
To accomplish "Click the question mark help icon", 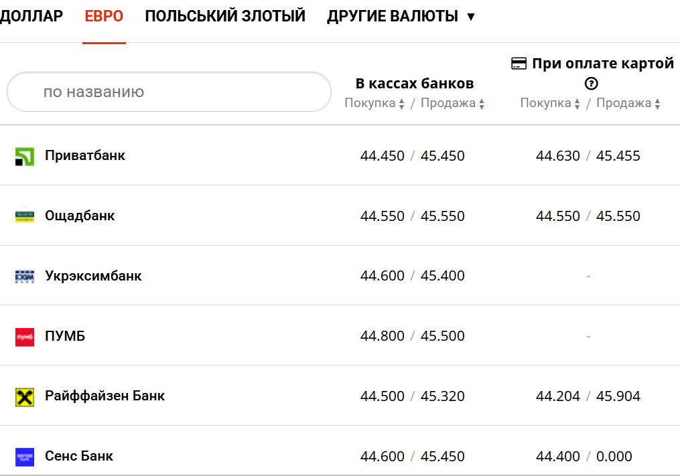I will (591, 84).
